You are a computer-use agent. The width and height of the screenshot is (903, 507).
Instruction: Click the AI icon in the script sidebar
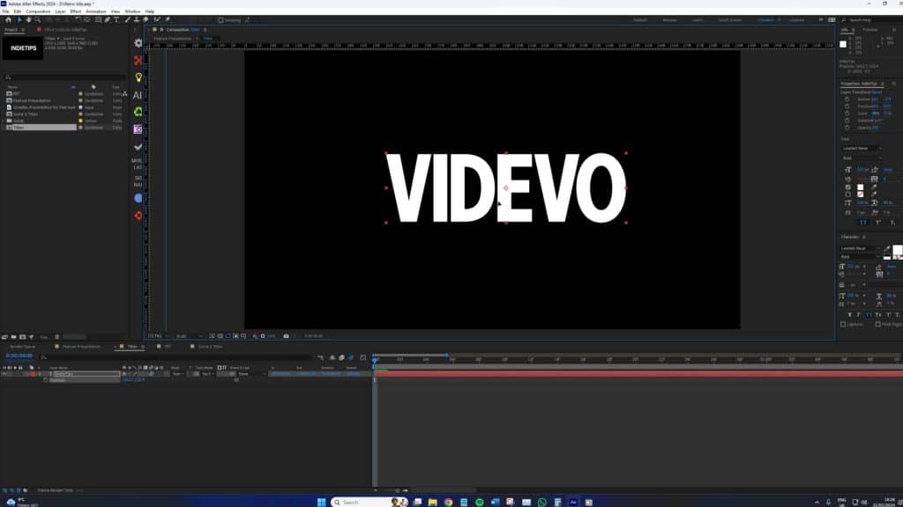pyautogui.click(x=137, y=95)
